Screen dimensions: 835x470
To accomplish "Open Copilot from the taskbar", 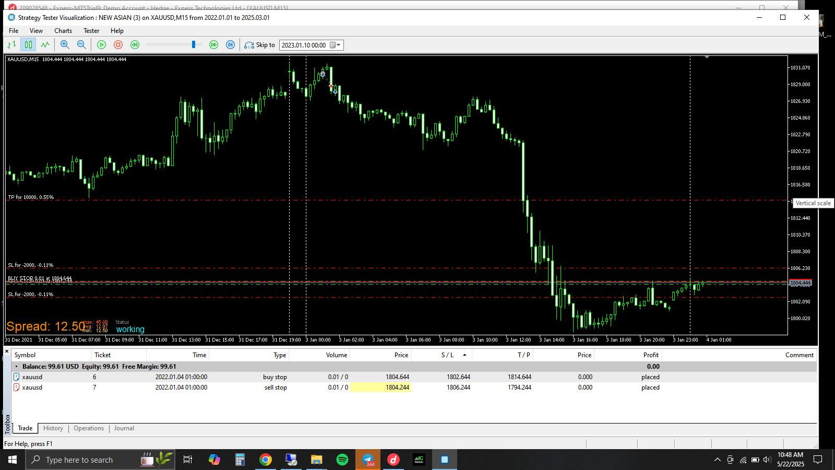I will click(214, 460).
